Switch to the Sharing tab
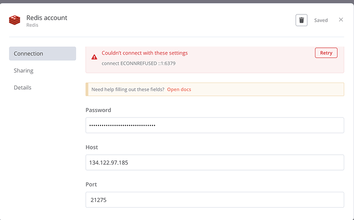This screenshot has height=220, width=354. [24, 70]
